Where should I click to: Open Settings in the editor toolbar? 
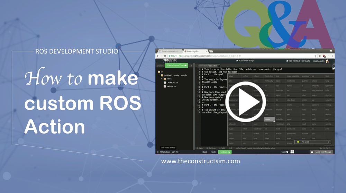tap(211, 148)
